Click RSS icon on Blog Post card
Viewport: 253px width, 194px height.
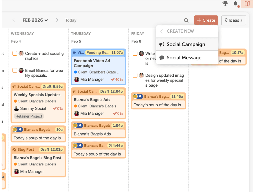coord(14,150)
